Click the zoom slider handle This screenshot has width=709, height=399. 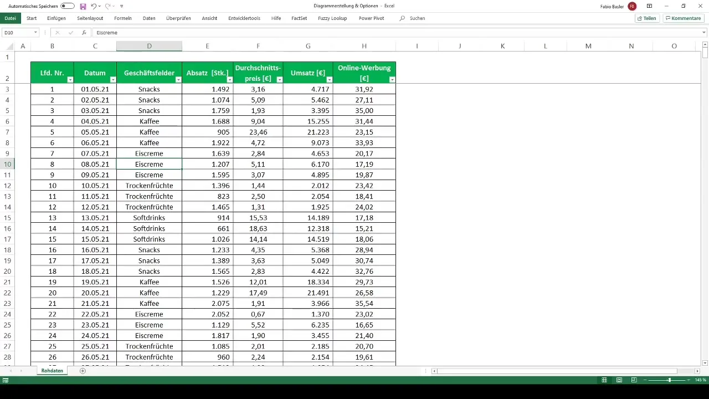click(x=669, y=380)
